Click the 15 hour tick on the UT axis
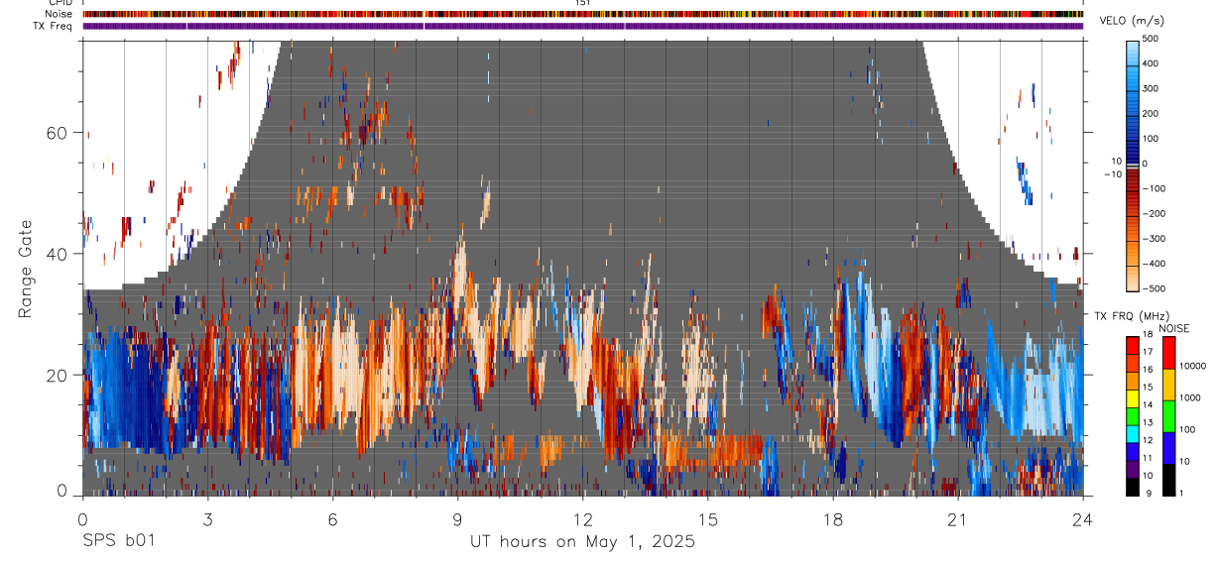This screenshot has height=562, width=1218. click(707, 517)
